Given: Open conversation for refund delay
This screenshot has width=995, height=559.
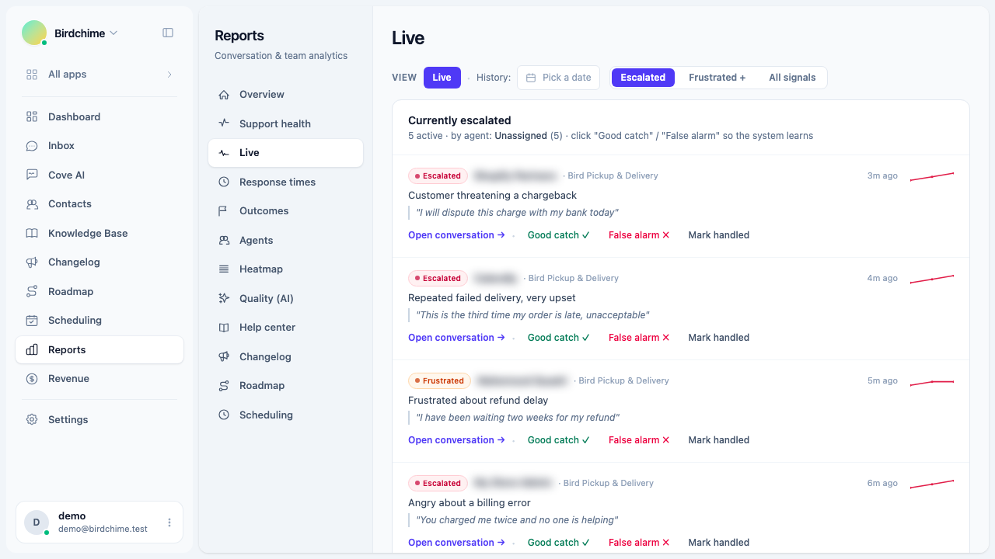Looking at the screenshot, I should pos(456,440).
